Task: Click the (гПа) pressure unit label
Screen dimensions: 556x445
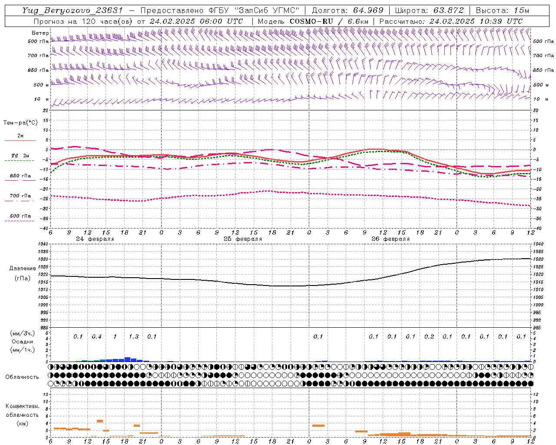Action: pyautogui.click(x=23, y=279)
